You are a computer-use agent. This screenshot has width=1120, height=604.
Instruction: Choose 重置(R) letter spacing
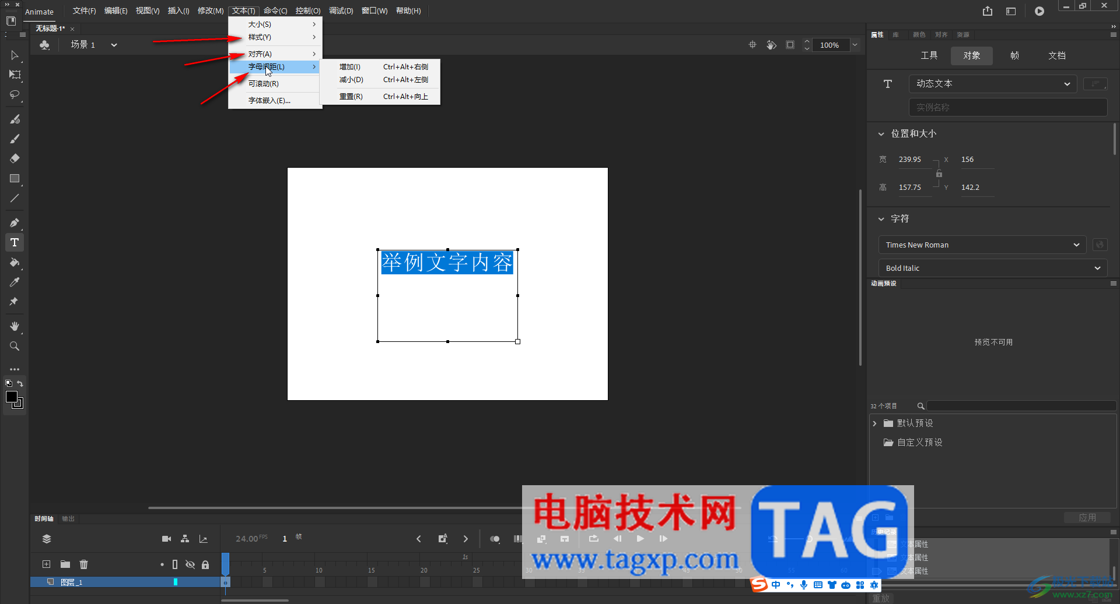[381, 97]
